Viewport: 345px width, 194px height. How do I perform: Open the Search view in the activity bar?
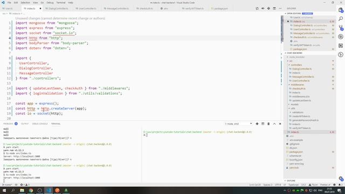[x=341, y=19]
